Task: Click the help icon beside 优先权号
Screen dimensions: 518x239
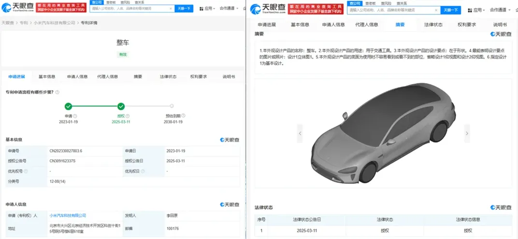Action: [26, 171]
